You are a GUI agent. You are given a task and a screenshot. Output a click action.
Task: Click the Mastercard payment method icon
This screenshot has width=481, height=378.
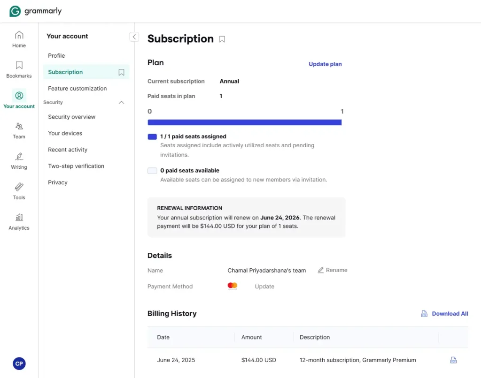point(233,286)
